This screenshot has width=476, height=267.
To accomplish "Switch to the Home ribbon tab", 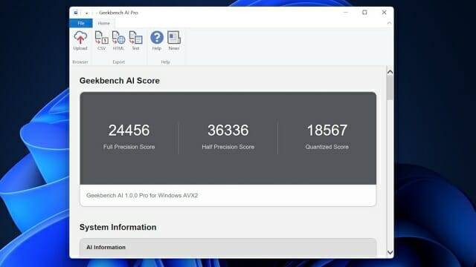I will 104,23.
